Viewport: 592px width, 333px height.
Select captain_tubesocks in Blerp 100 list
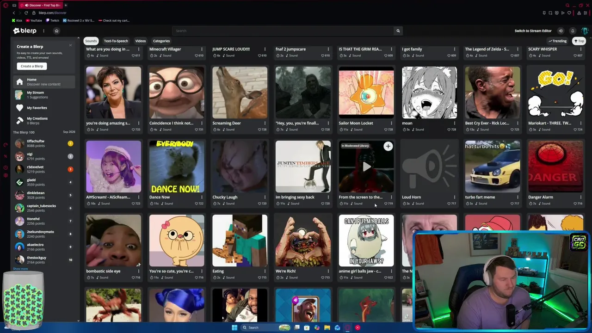click(44, 208)
